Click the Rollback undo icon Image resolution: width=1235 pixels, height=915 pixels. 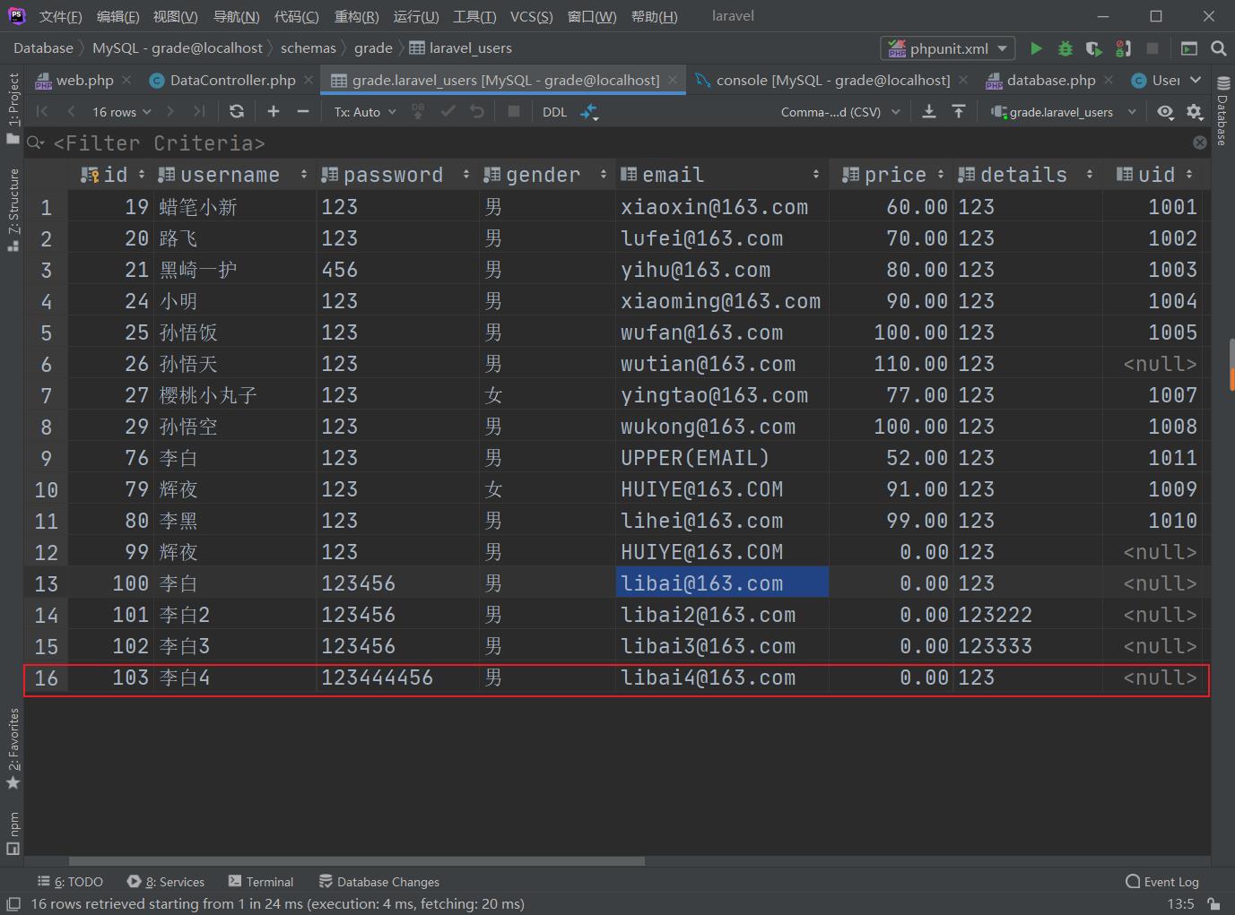pos(477,111)
